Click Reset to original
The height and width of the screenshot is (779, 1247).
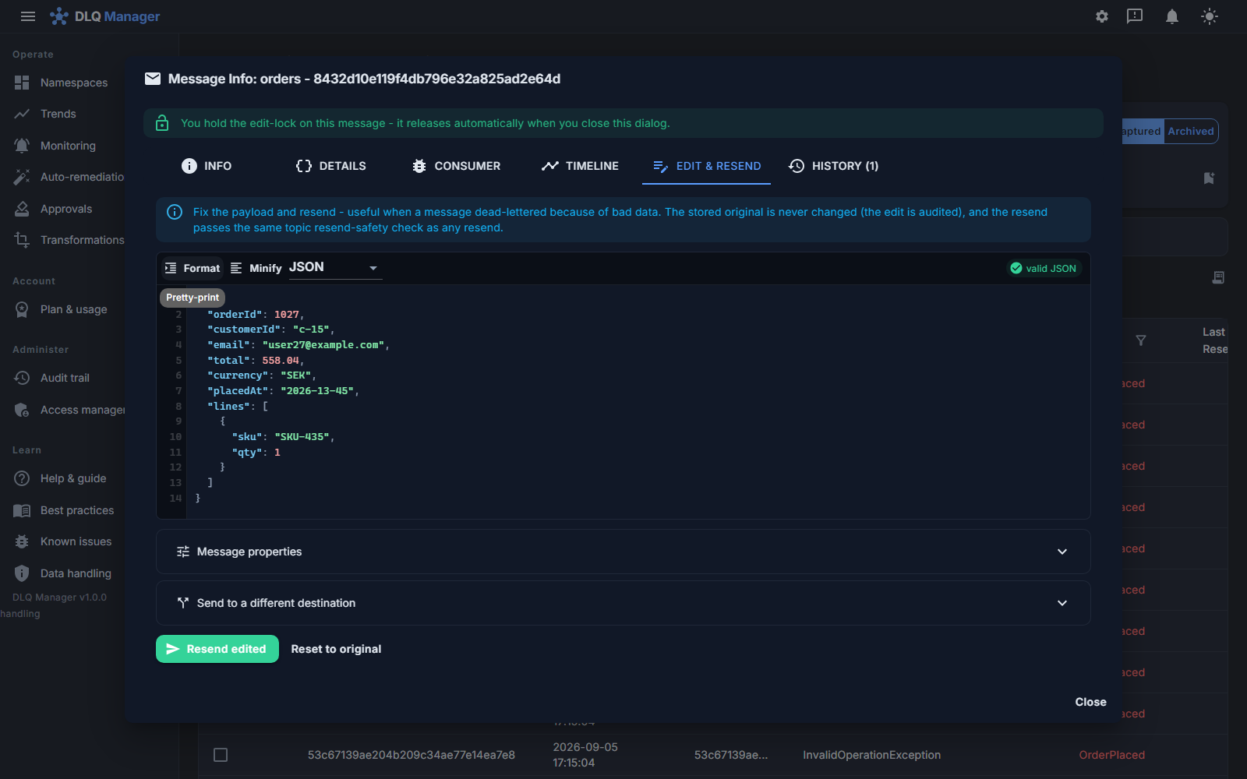click(336, 649)
